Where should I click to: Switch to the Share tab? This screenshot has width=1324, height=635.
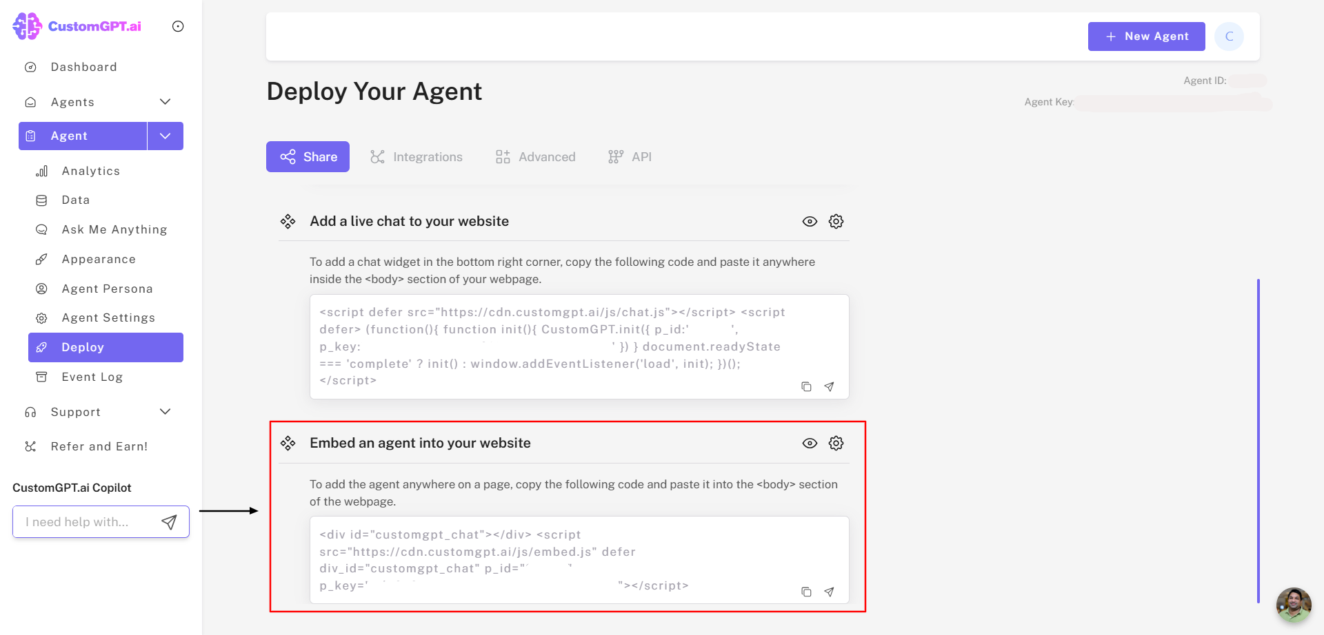[x=308, y=157]
